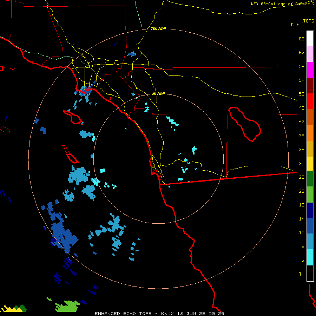Click the '22' legend value
Viewport: 316px width, 316px height.
302,191
